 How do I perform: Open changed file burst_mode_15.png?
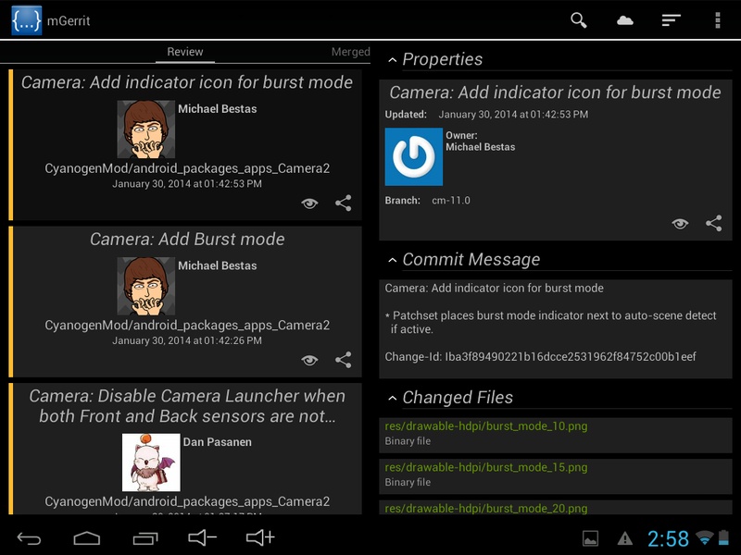[555, 475]
